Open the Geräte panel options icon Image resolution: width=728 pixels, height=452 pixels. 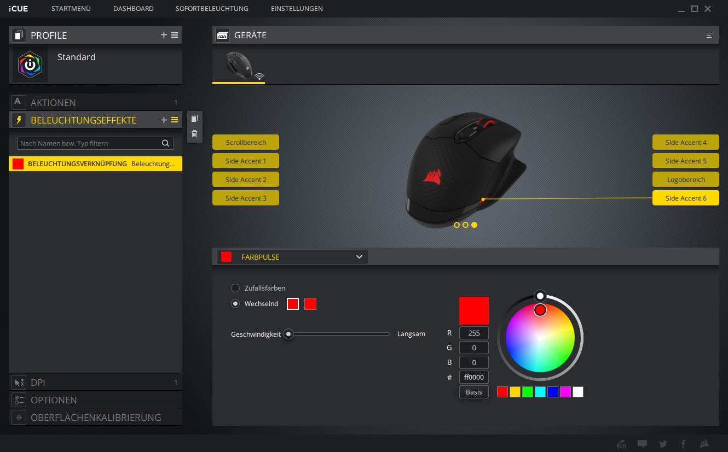tap(710, 35)
